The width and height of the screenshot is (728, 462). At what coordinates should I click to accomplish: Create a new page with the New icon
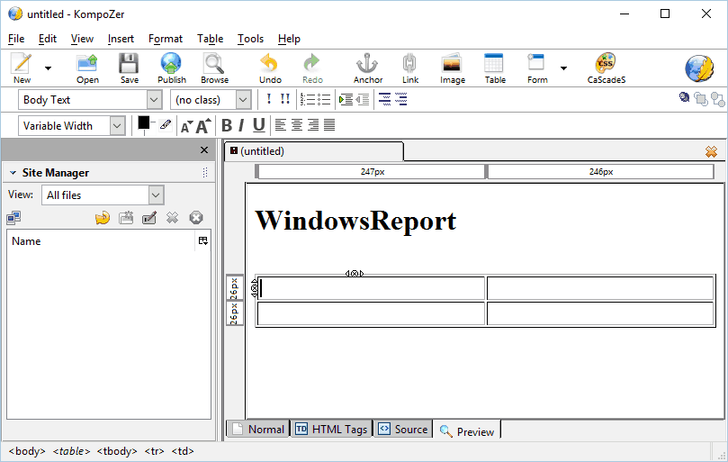[x=22, y=68]
